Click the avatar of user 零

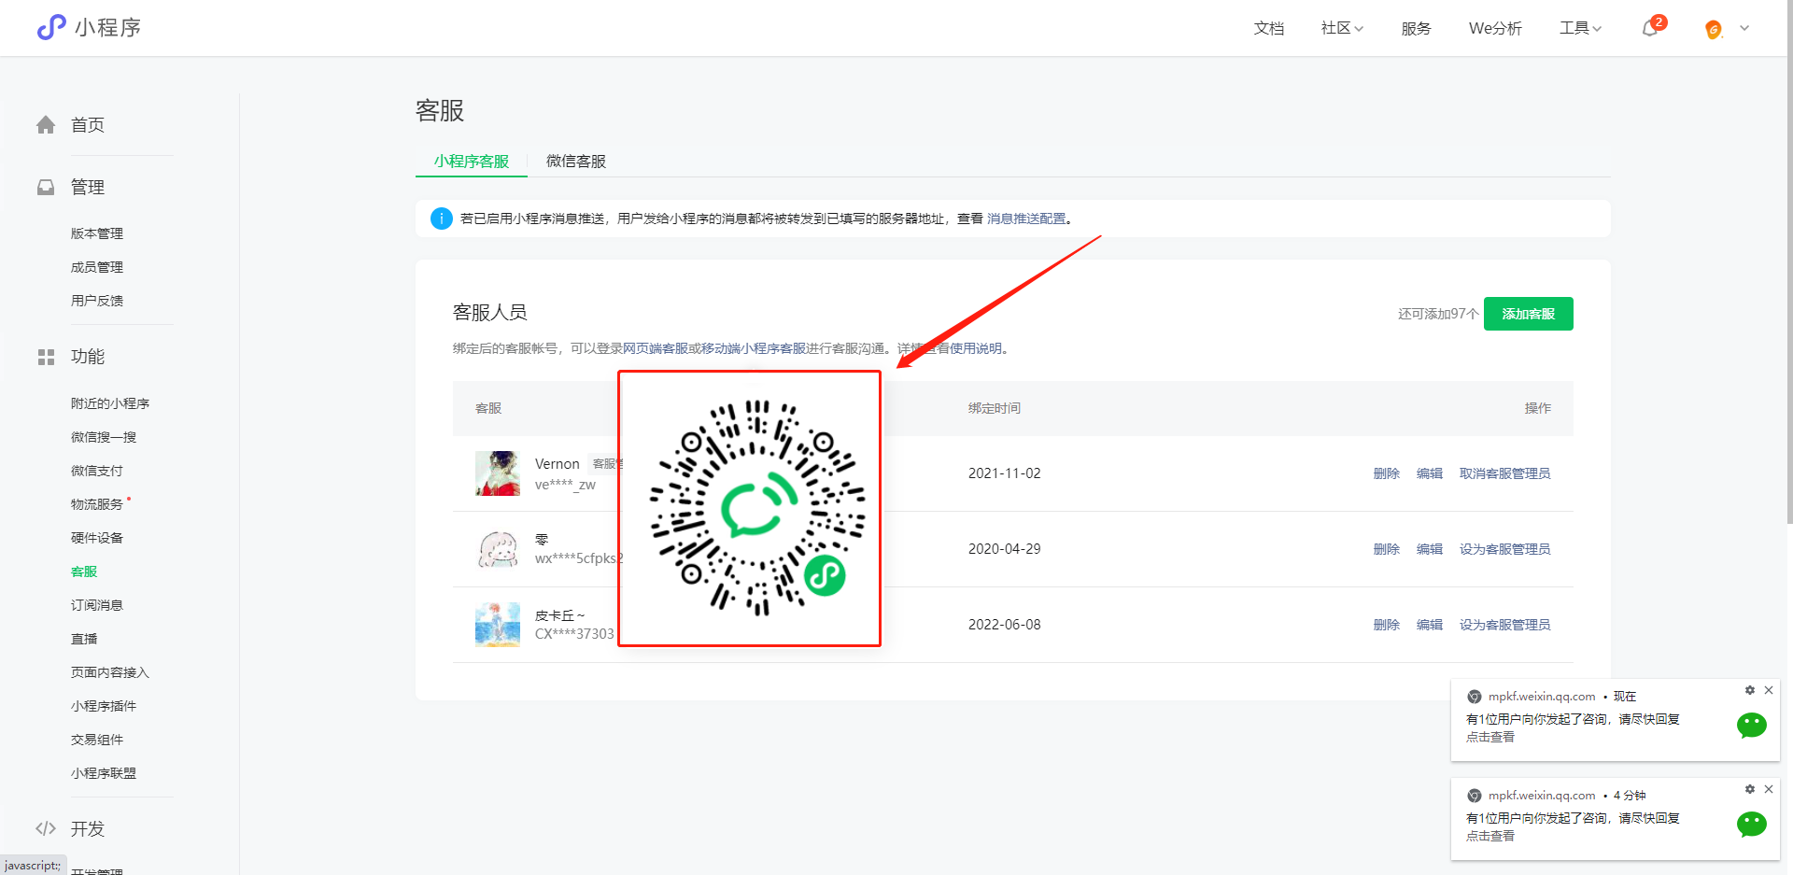tap(498, 549)
